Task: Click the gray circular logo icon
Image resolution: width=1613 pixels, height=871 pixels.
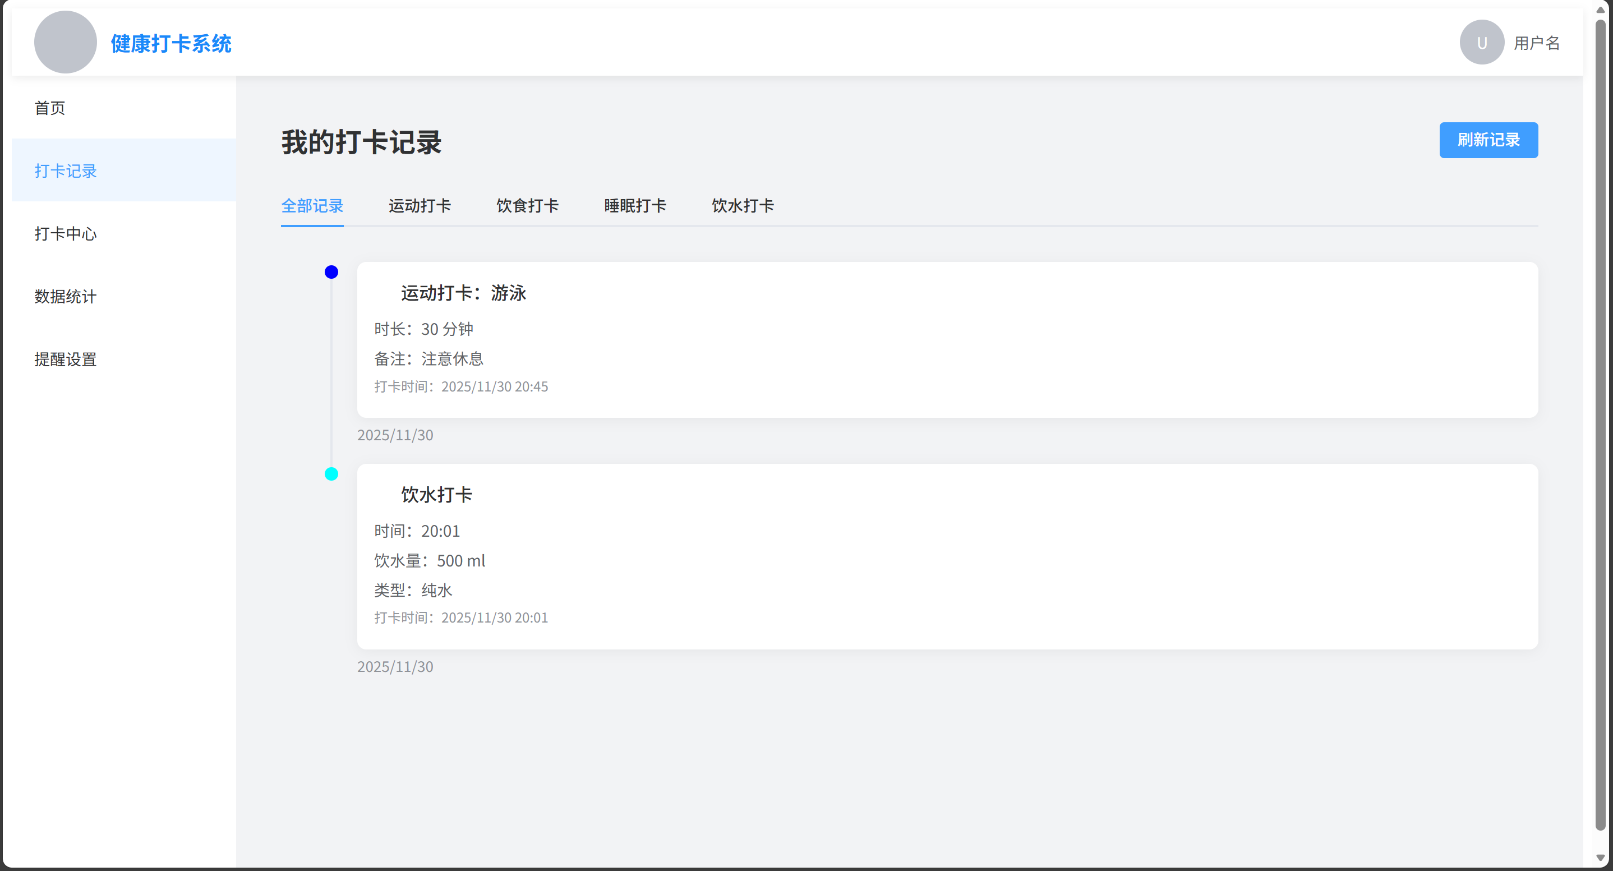Action: click(65, 42)
